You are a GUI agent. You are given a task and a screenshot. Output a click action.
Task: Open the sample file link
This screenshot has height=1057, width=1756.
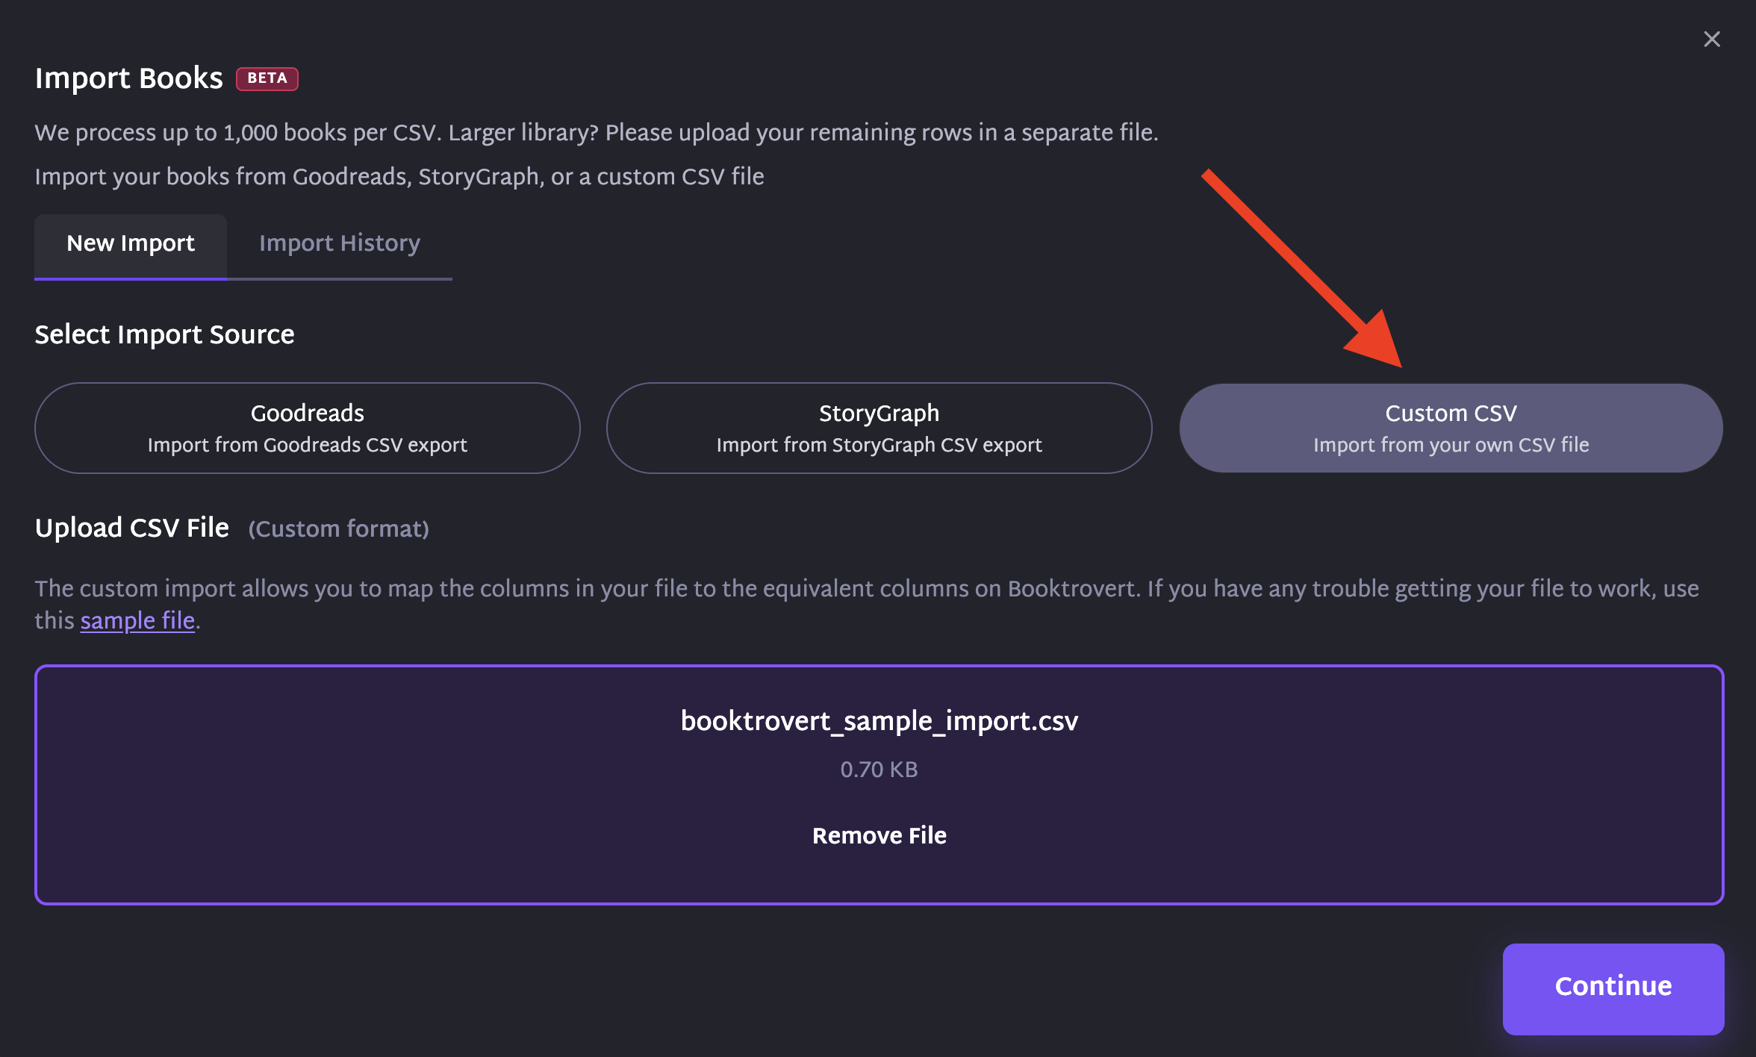(137, 620)
